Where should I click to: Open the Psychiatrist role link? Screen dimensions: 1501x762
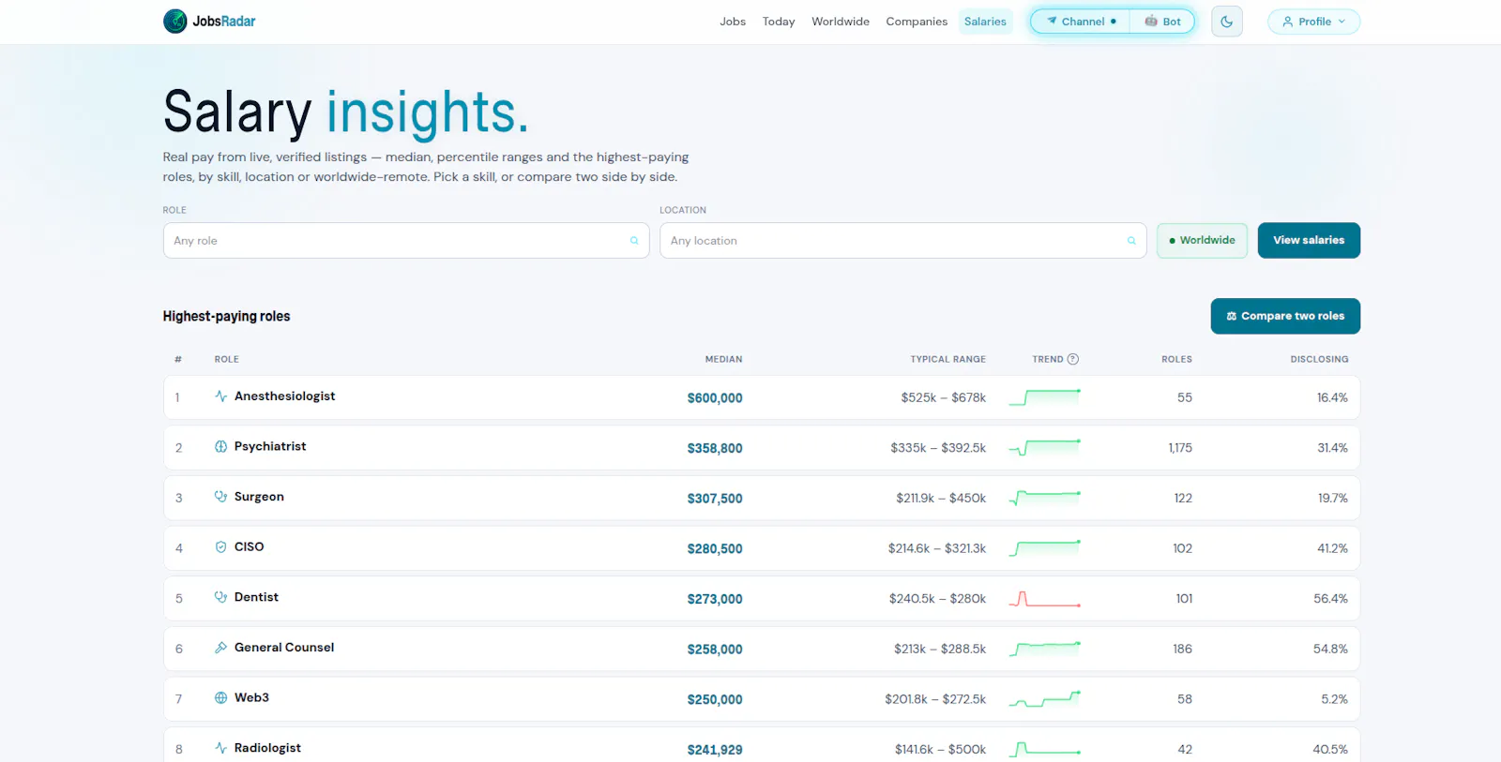[x=270, y=446]
